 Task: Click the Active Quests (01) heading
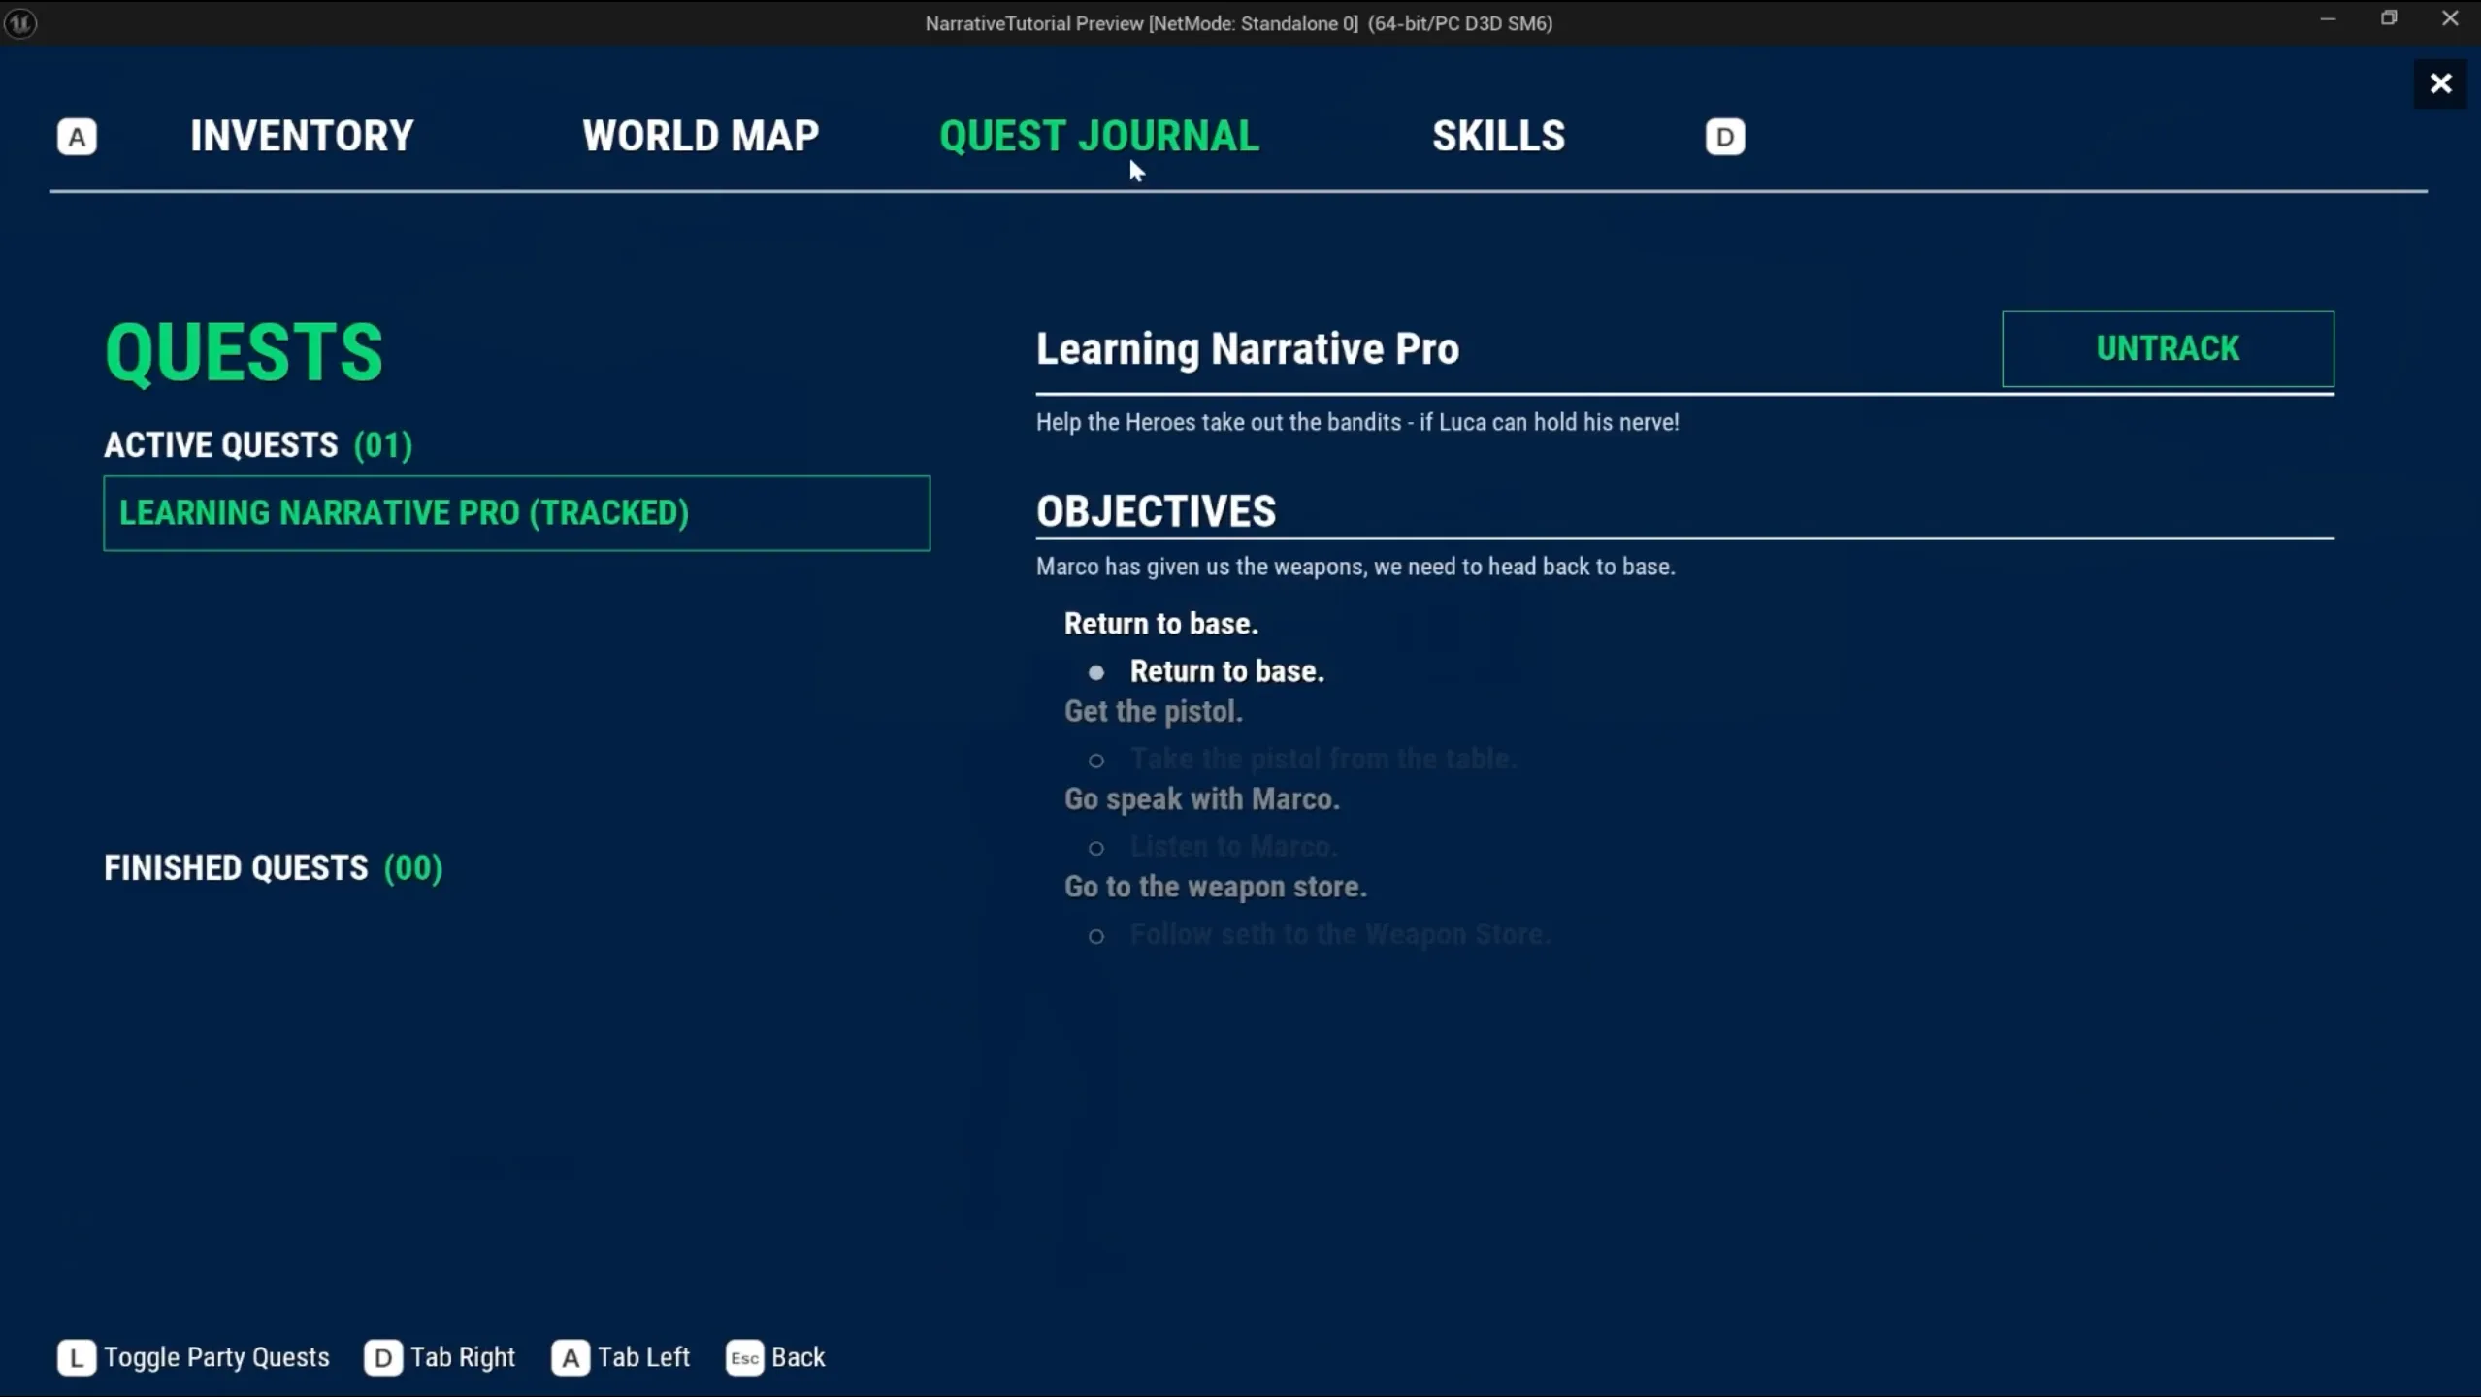(x=258, y=444)
